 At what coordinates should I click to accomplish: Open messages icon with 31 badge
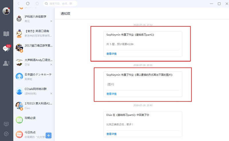coord(7,48)
